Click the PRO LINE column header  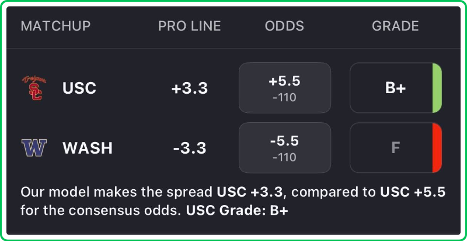click(189, 26)
